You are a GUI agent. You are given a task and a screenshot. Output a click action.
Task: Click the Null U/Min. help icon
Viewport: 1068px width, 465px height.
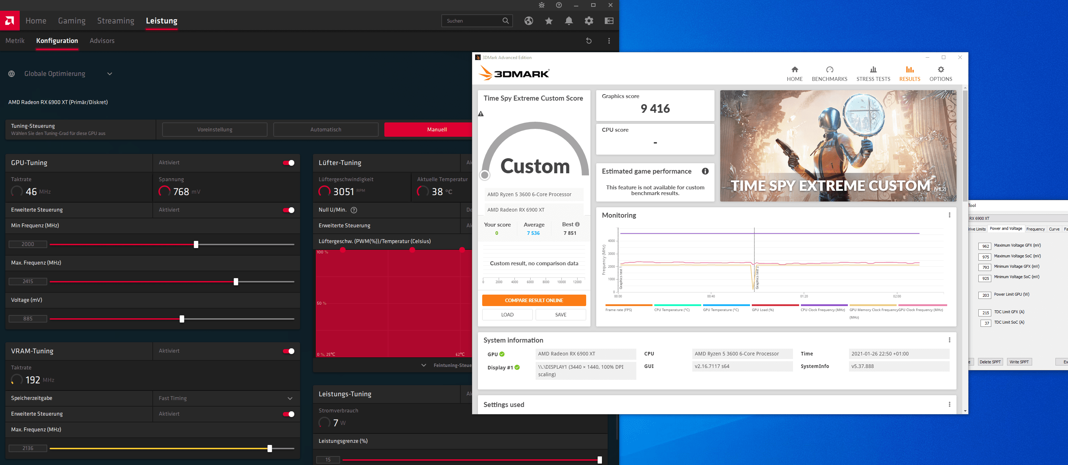pos(353,210)
